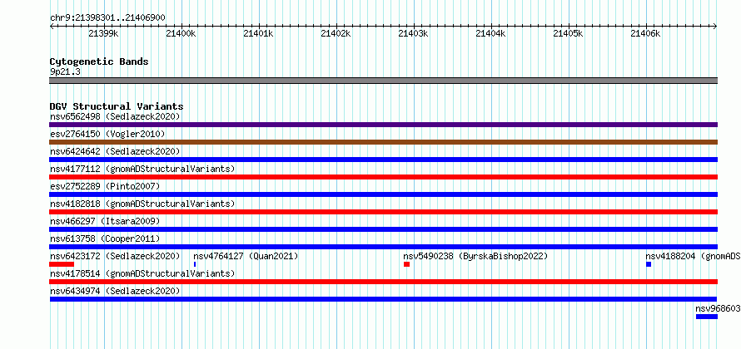Select the nsv4188204 variant label
Screen dimensions: 741x349
click(694, 256)
